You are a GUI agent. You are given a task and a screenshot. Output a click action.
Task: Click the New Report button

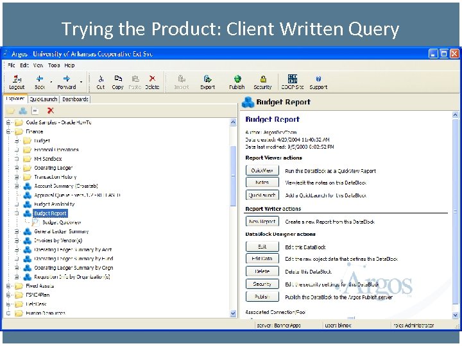(x=262, y=222)
